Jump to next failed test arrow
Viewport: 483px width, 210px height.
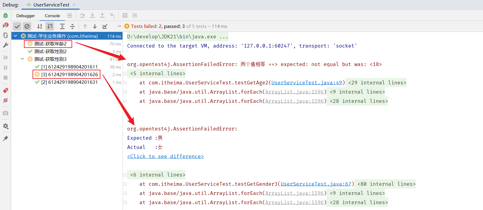point(95,26)
